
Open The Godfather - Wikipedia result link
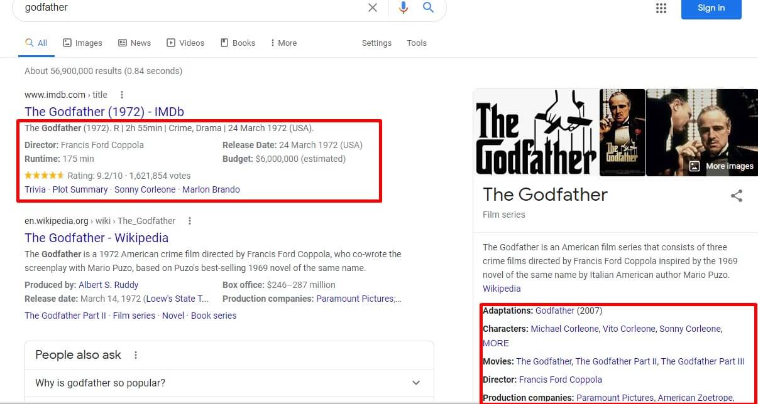click(x=97, y=238)
